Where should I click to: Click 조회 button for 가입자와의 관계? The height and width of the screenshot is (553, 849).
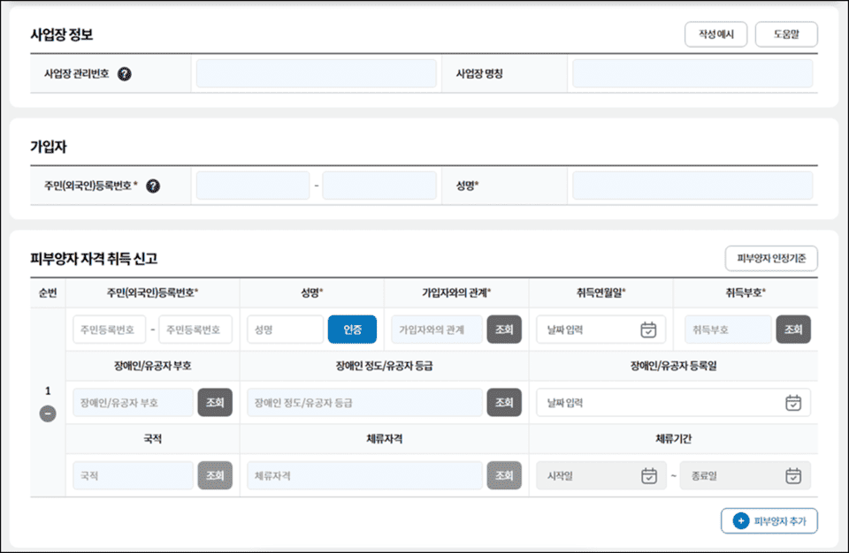[504, 330]
